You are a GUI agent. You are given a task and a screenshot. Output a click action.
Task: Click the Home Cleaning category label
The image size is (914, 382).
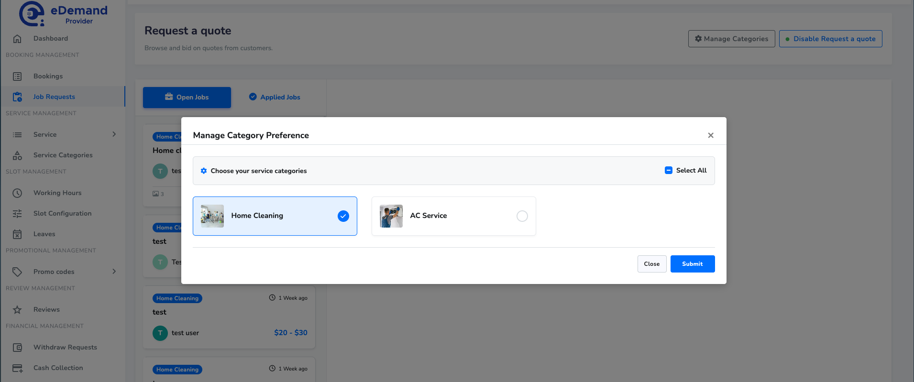[257, 216]
